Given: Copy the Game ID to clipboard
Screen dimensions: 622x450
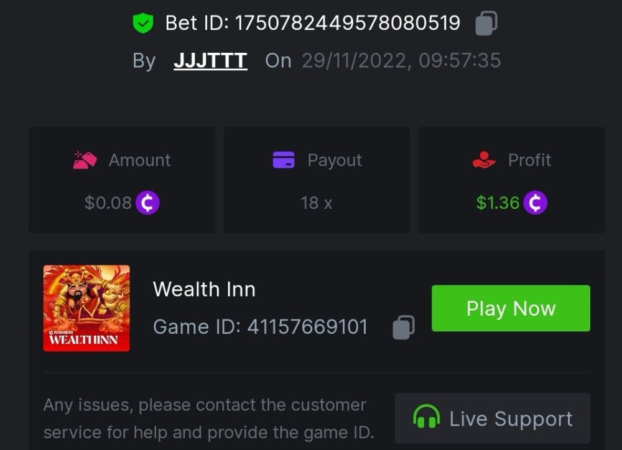Looking at the screenshot, I should (404, 328).
